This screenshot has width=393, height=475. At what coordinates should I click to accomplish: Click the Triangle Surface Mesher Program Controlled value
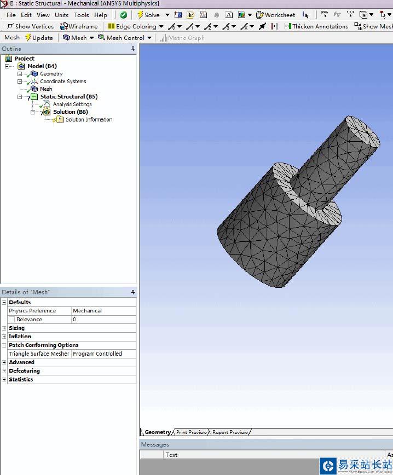(x=103, y=354)
